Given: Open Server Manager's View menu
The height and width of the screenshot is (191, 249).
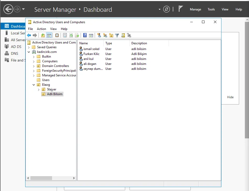Looking at the screenshot, I should [x=225, y=9].
